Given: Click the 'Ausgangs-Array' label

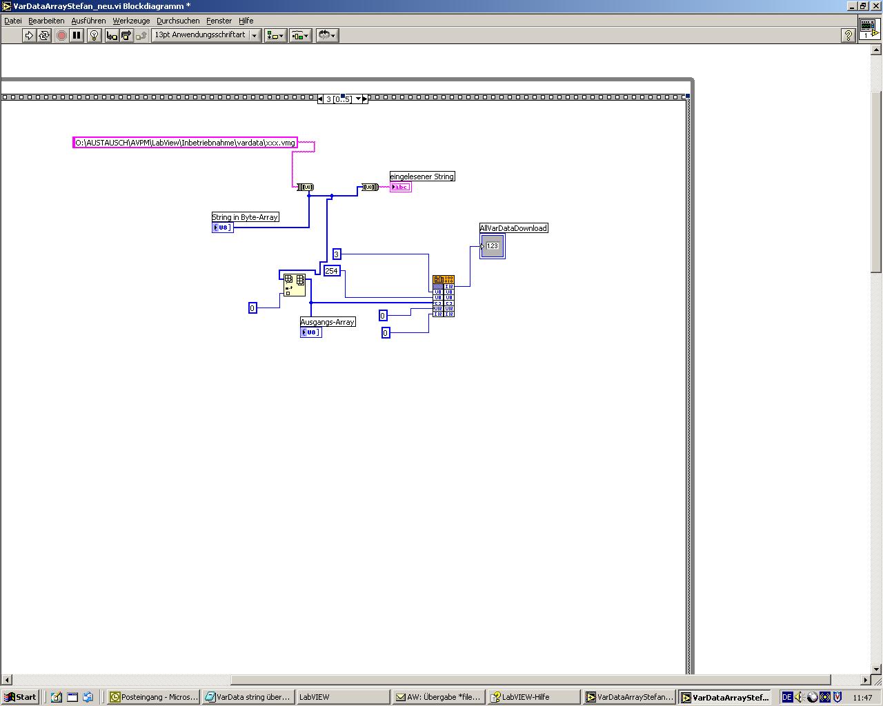Looking at the screenshot, I should coord(328,322).
